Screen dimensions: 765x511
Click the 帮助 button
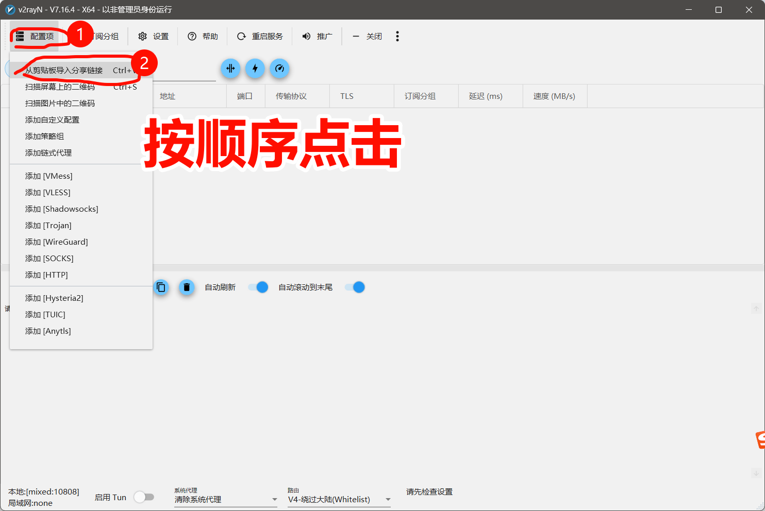pyautogui.click(x=203, y=36)
